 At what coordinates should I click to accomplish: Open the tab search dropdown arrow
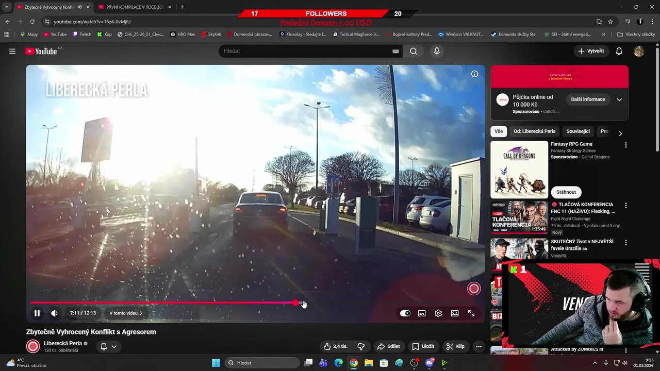coord(6,7)
